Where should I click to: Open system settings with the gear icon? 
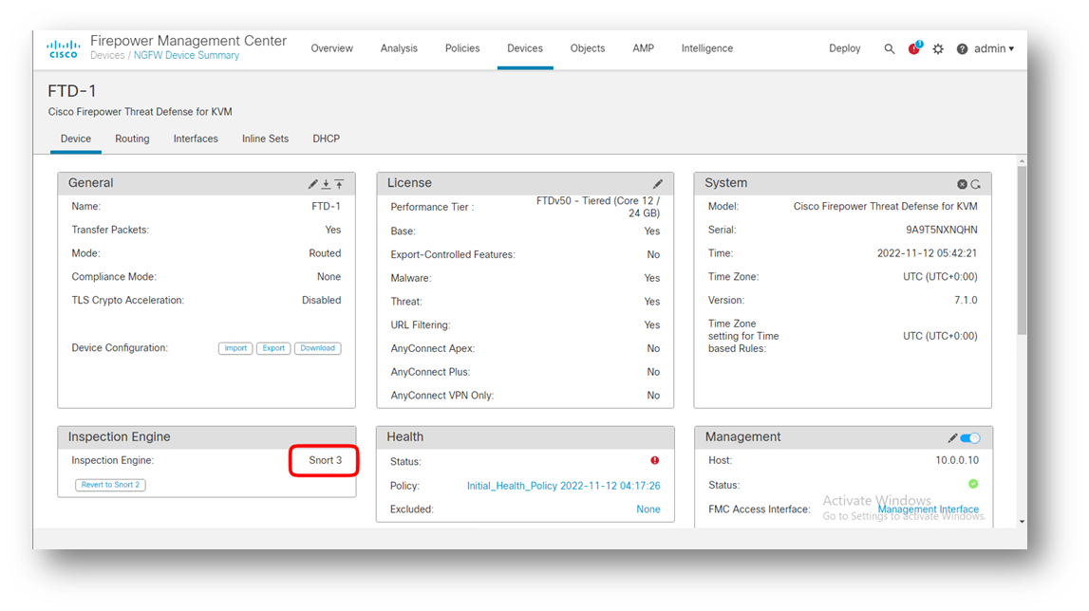point(938,48)
